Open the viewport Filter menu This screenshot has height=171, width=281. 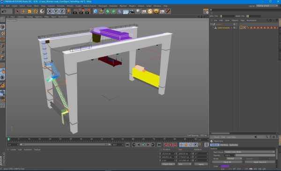[46, 17]
